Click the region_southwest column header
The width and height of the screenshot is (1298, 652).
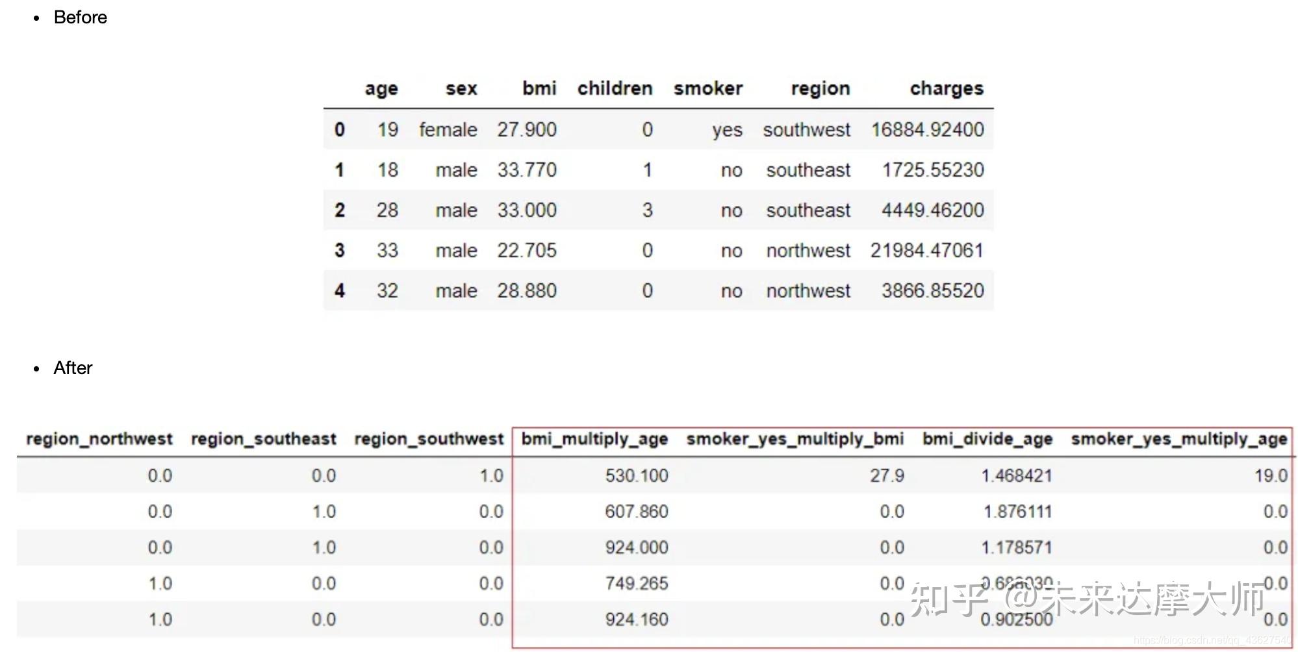pyautogui.click(x=429, y=439)
